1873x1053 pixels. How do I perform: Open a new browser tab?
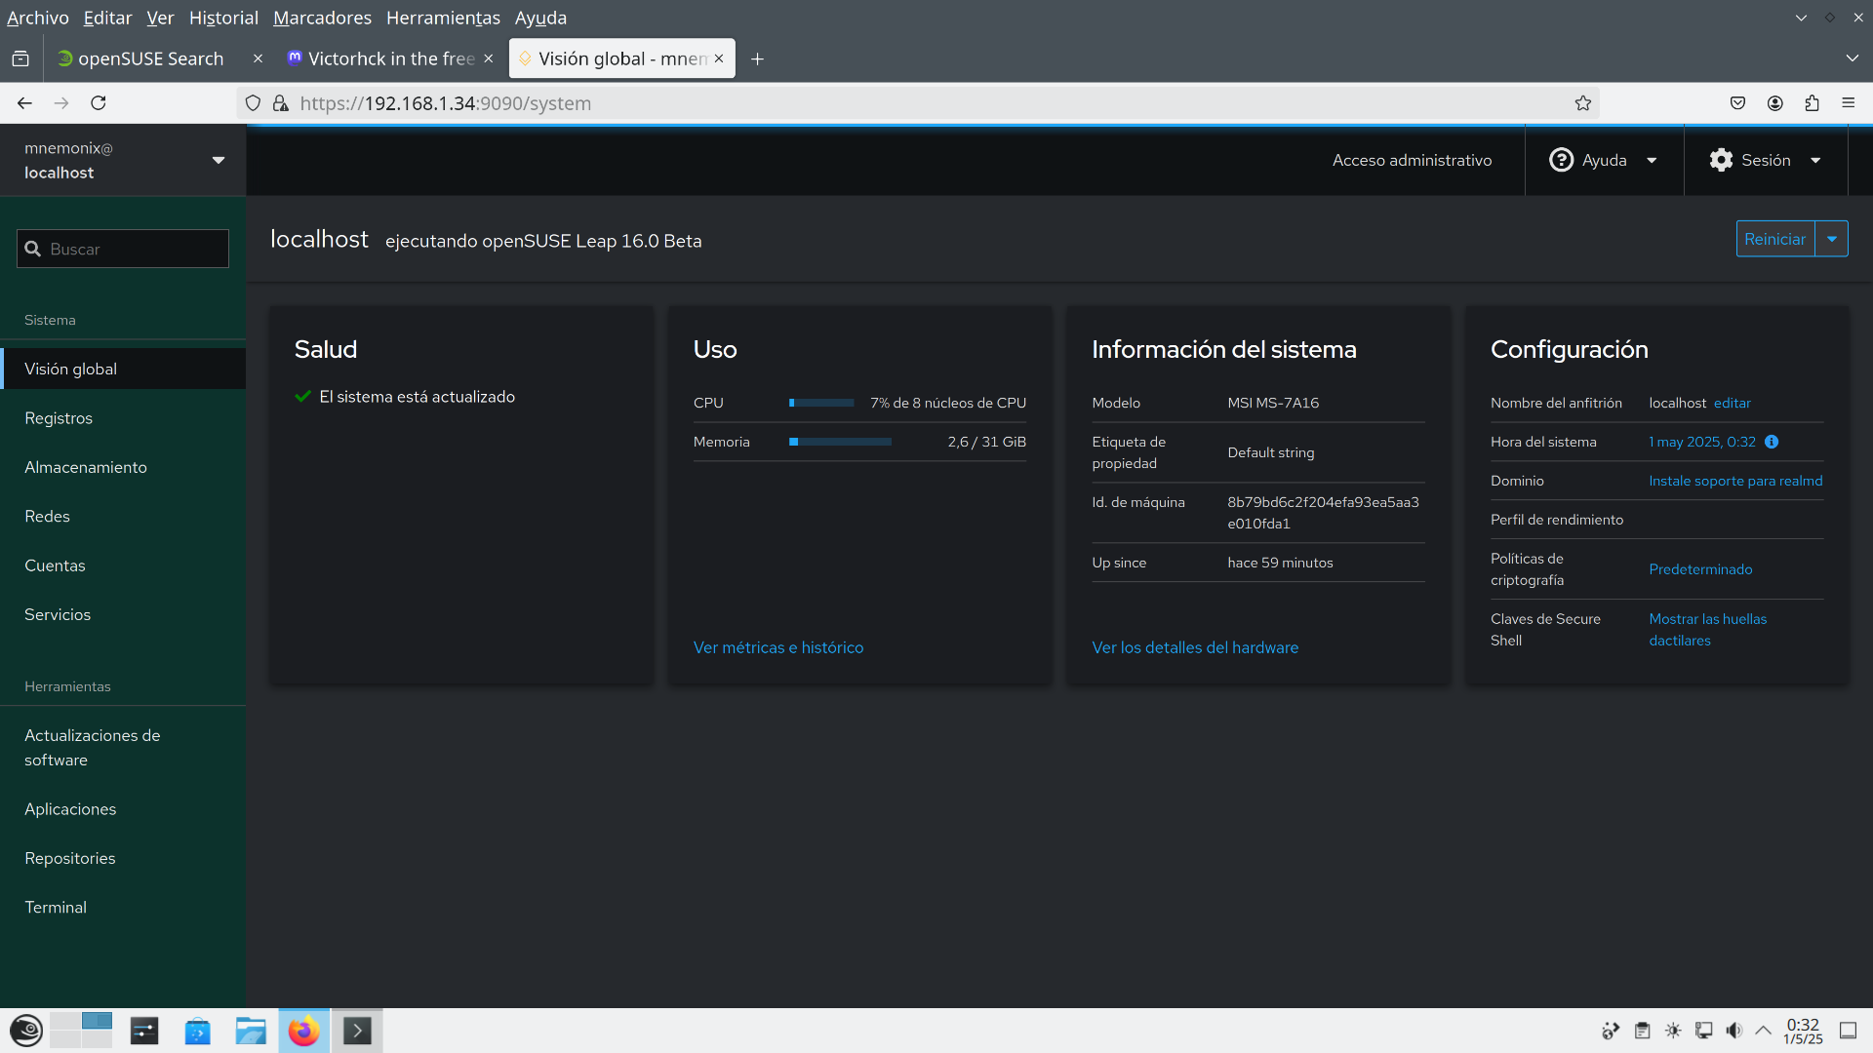(x=757, y=59)
